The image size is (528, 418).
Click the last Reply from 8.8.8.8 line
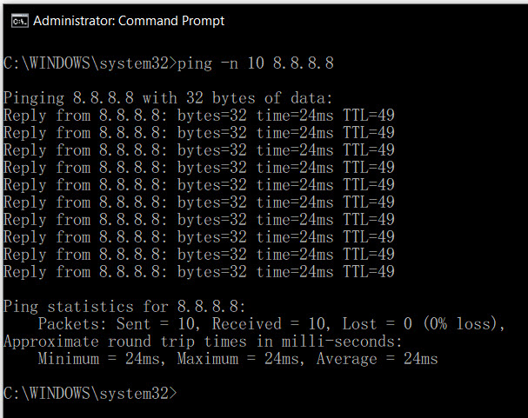(199, 272)
